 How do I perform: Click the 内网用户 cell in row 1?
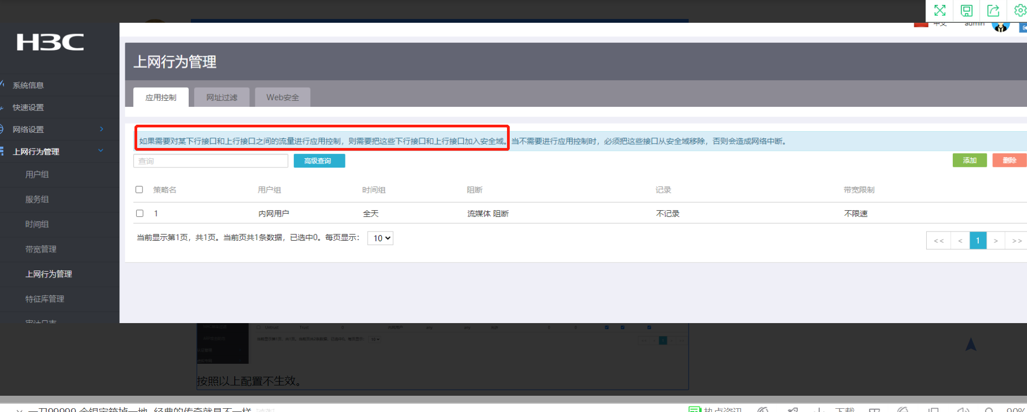[x=274, y=214]
